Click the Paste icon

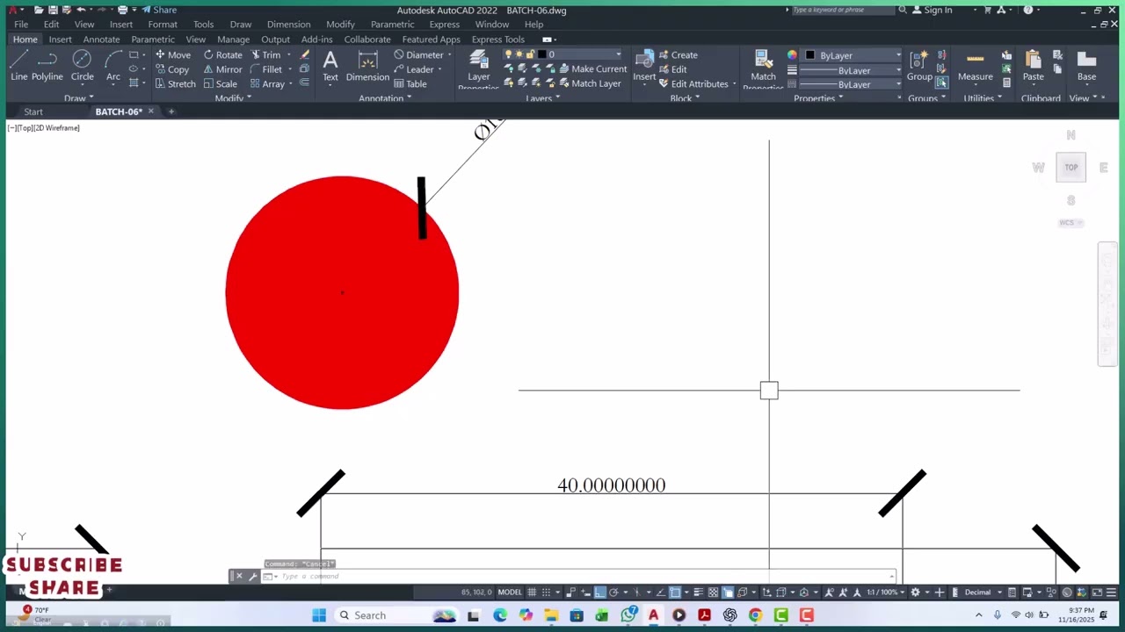[1033, 66]
